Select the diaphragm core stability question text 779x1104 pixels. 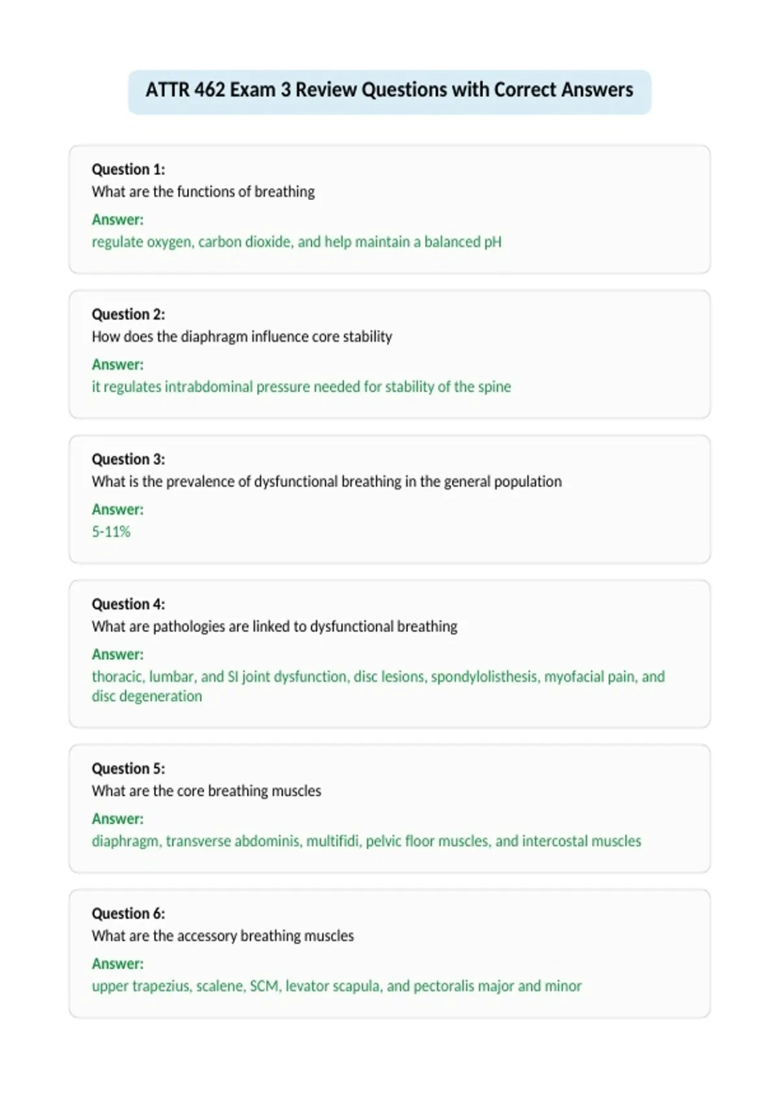(x=242, y=337)
